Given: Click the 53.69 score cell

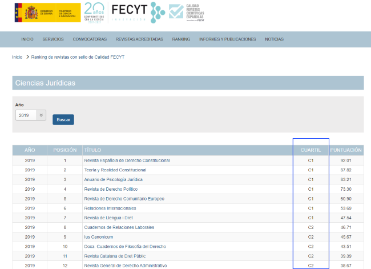Looking at the screenshot, I should pos(346,208).
